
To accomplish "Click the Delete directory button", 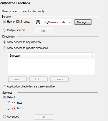I will click(59, 79).
